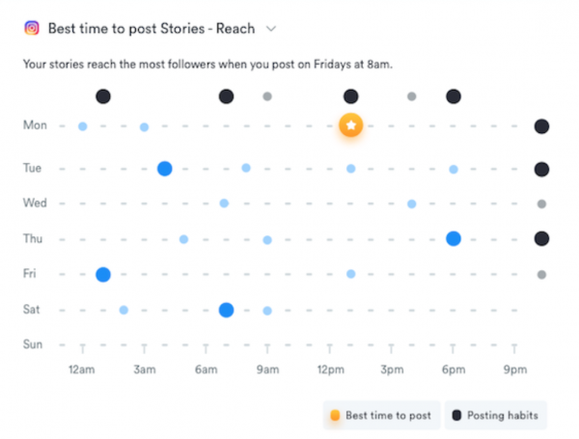Click the gray dot at end of Friday row
579x439 pixels.
coord(542,274)
